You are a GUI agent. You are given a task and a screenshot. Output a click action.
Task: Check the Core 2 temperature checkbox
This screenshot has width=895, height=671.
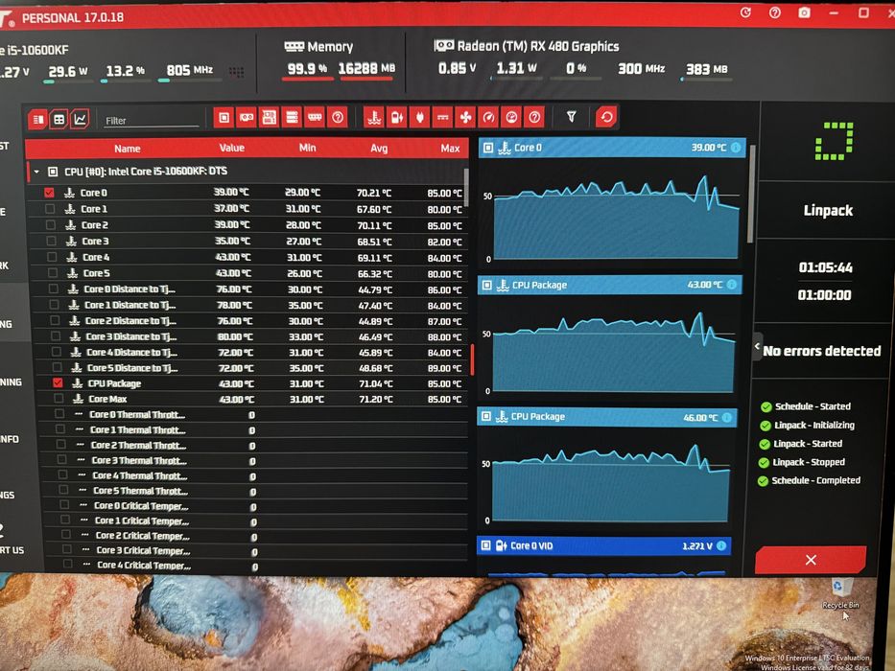click(x=51, y=225)
